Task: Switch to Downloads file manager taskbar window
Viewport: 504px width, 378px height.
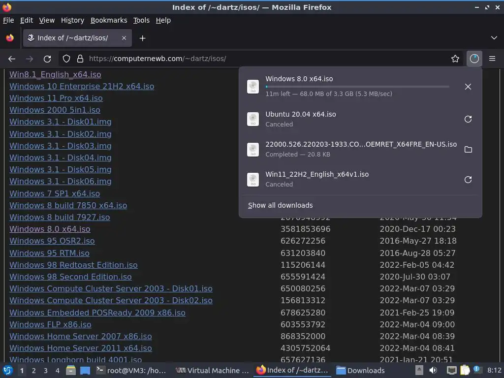Action: [x=360, y=371]
